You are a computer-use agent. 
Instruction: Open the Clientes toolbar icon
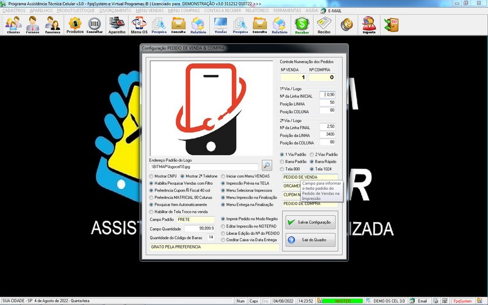[x=13, y=24]
